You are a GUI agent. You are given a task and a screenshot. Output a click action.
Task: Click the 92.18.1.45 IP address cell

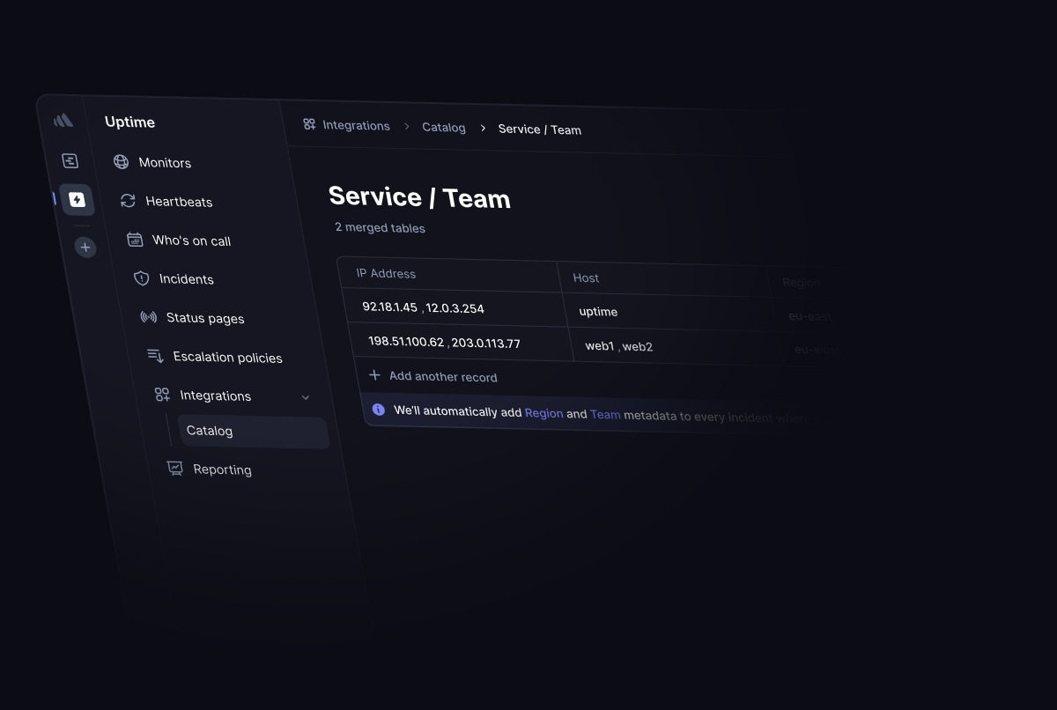[x=389, y=307]
